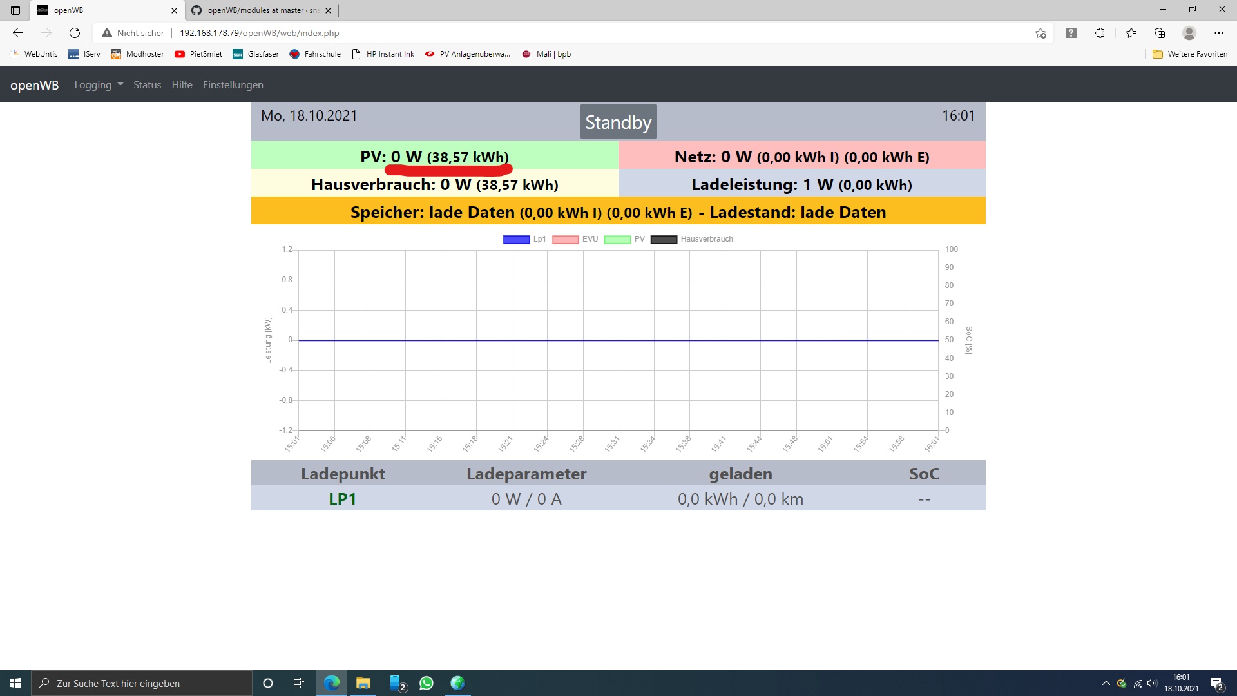Click the Standby mode button

coord(618,122)
